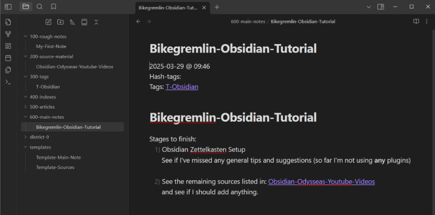
Task: Follow the T-Obsidian tag link
Action: (182, 87)
